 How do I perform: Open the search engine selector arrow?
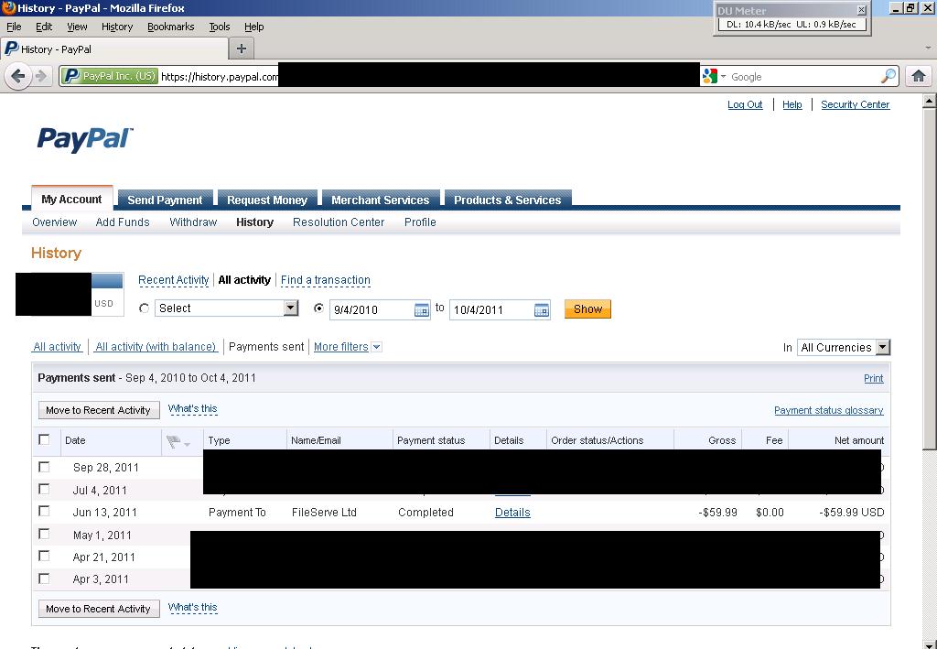pos(723,77)
